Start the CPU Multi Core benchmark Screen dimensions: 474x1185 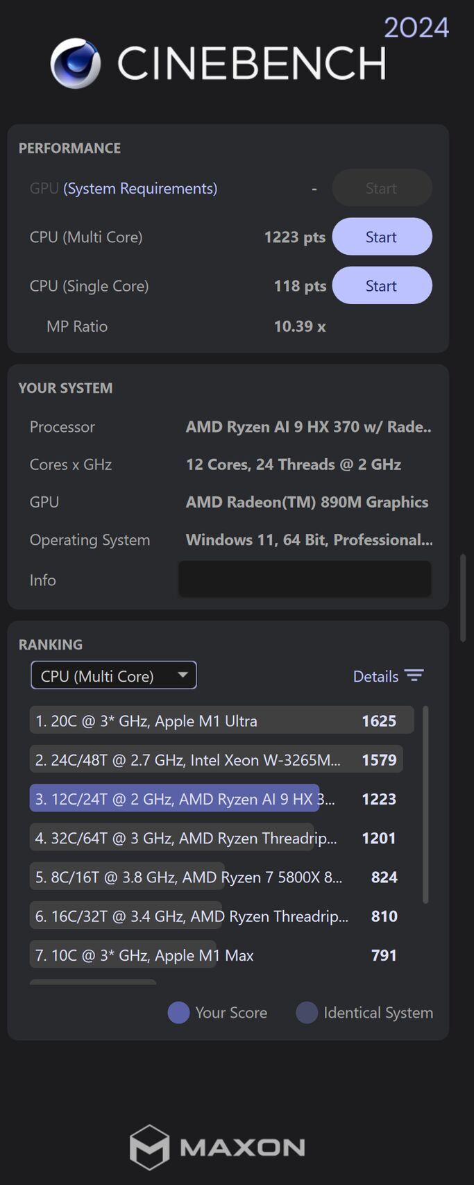[382, 237]
